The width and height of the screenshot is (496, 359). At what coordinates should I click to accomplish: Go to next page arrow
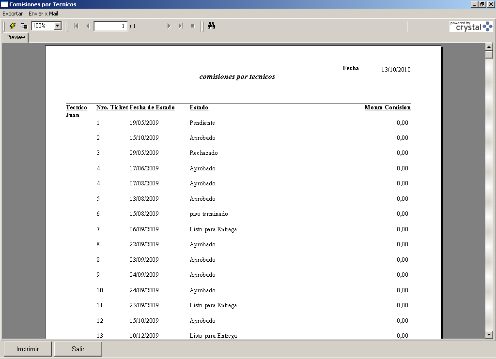(x=169, y=26)
